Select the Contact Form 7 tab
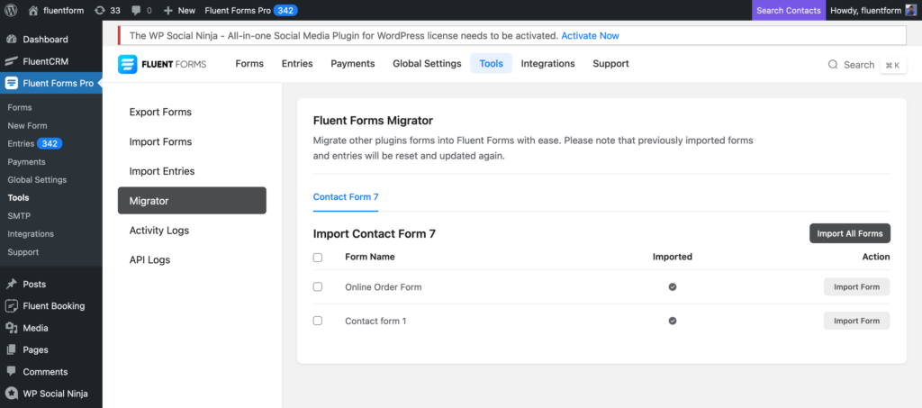Screen dimensions: 922x408 click(x=346, y=197)
